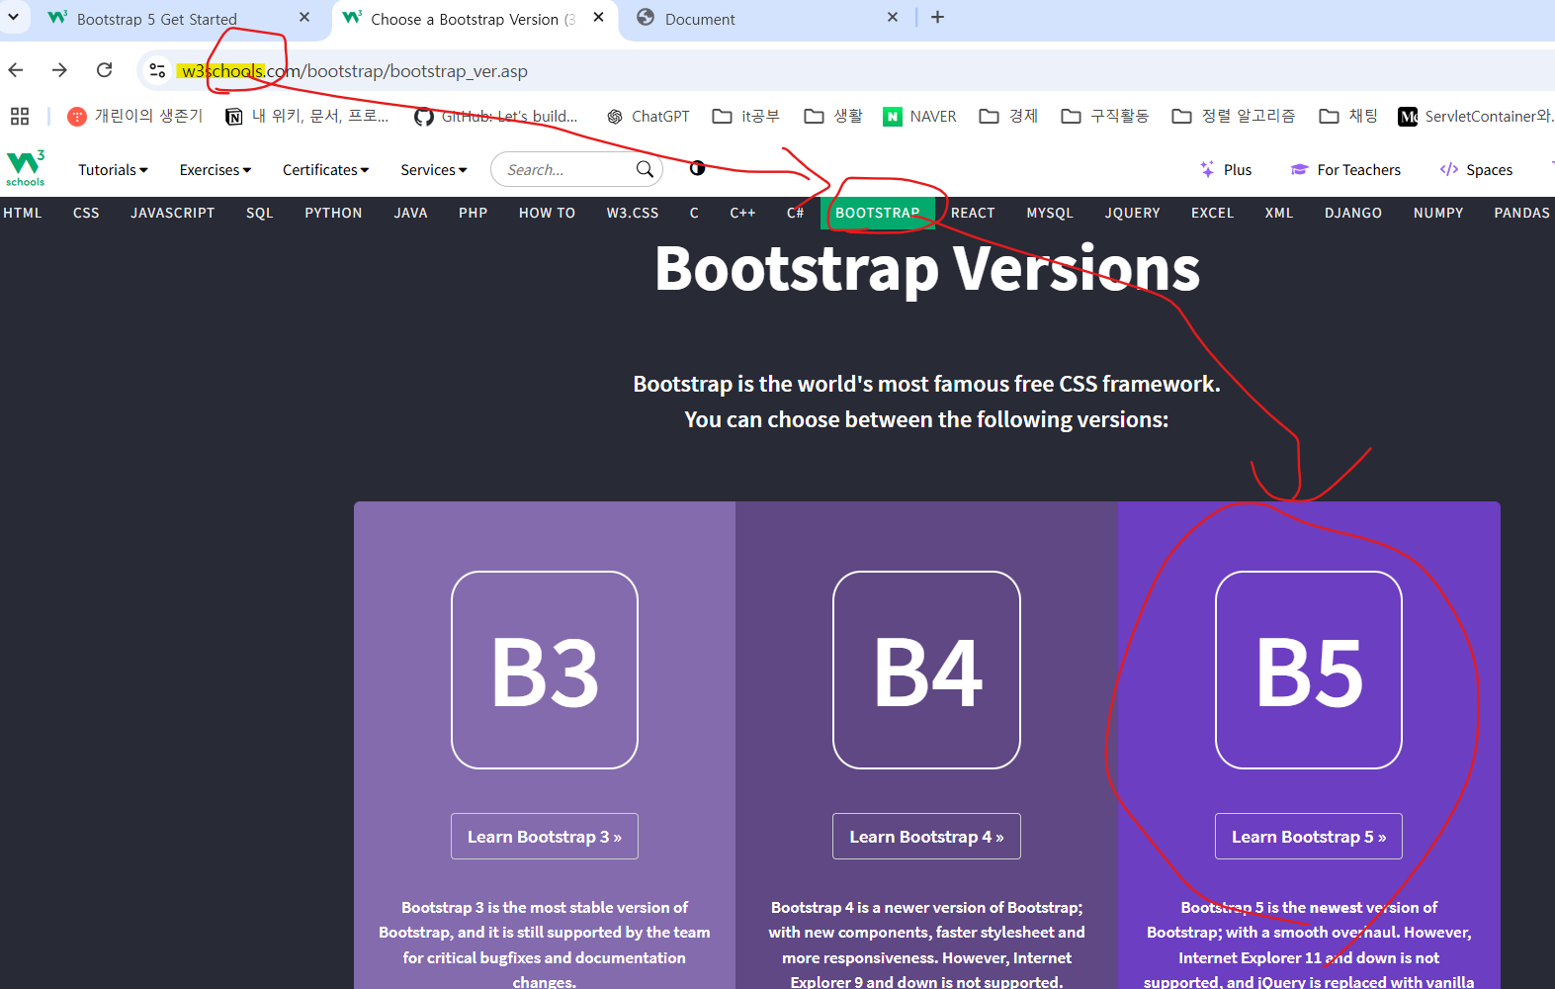The image size is (1555, 989).
Task: Select MYSQL in the topic bar
Action: click(1050, 213)
